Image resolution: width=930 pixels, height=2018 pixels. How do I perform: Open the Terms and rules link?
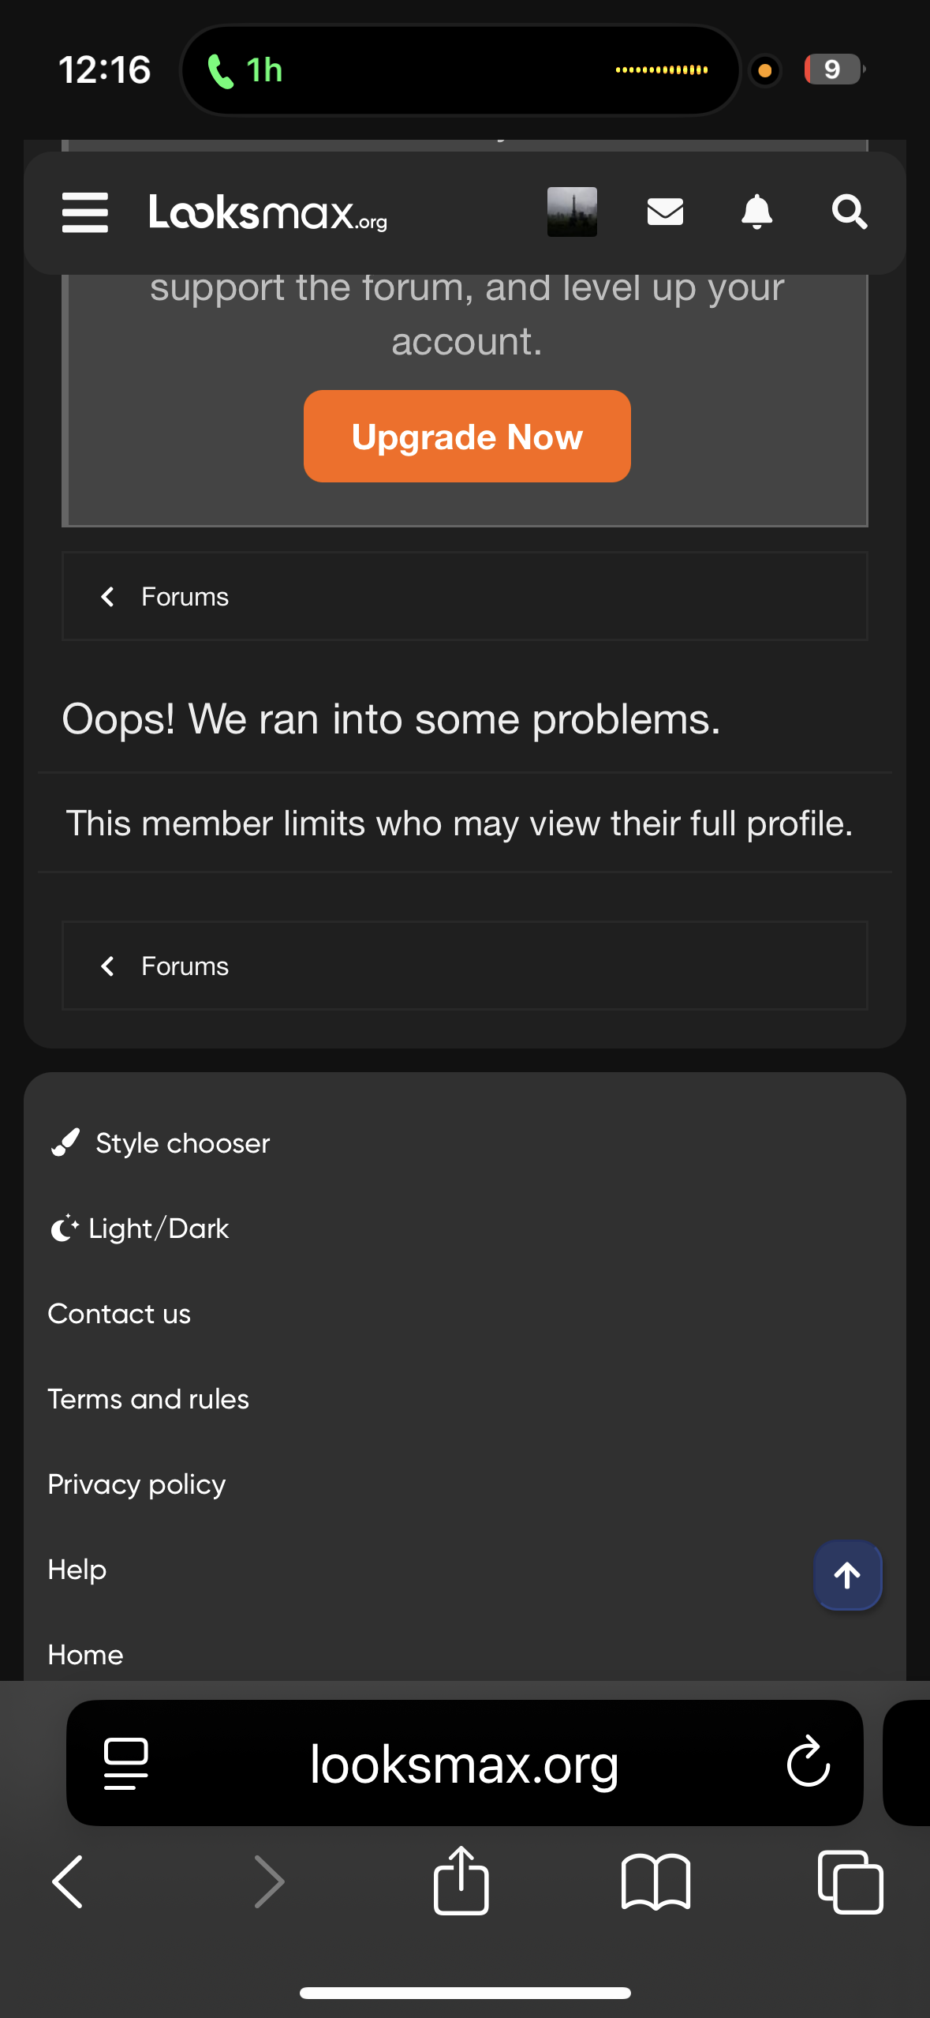[x=148, y=1399]
